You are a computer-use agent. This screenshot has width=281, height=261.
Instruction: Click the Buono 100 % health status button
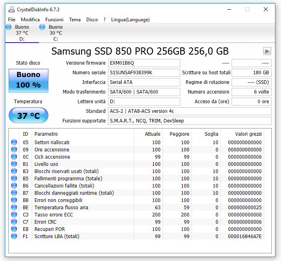(29, 81)
